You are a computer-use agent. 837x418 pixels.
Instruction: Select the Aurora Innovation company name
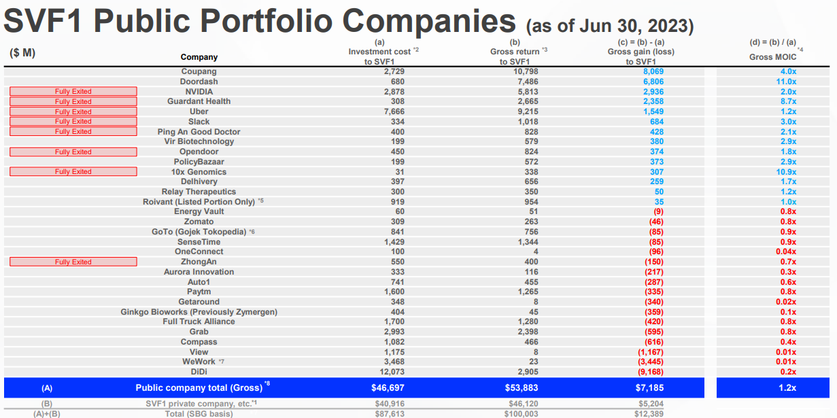(199, 272)
